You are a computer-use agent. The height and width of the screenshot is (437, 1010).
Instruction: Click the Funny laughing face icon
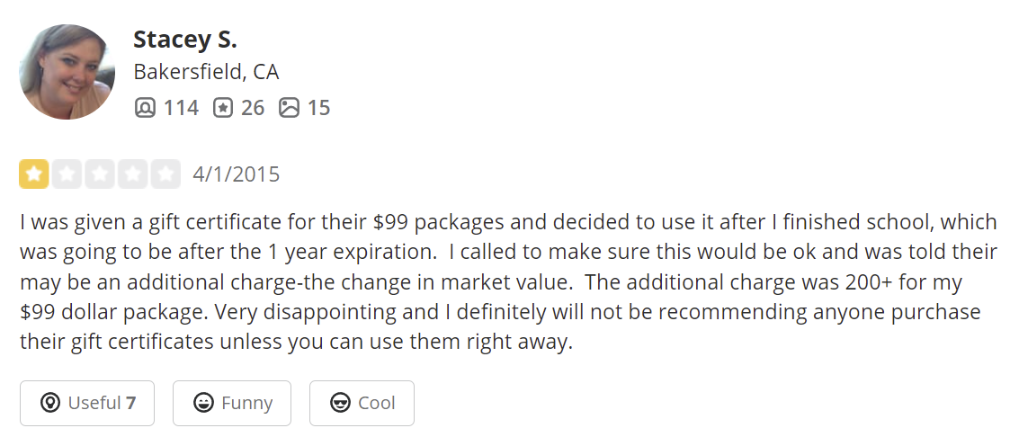204,403
